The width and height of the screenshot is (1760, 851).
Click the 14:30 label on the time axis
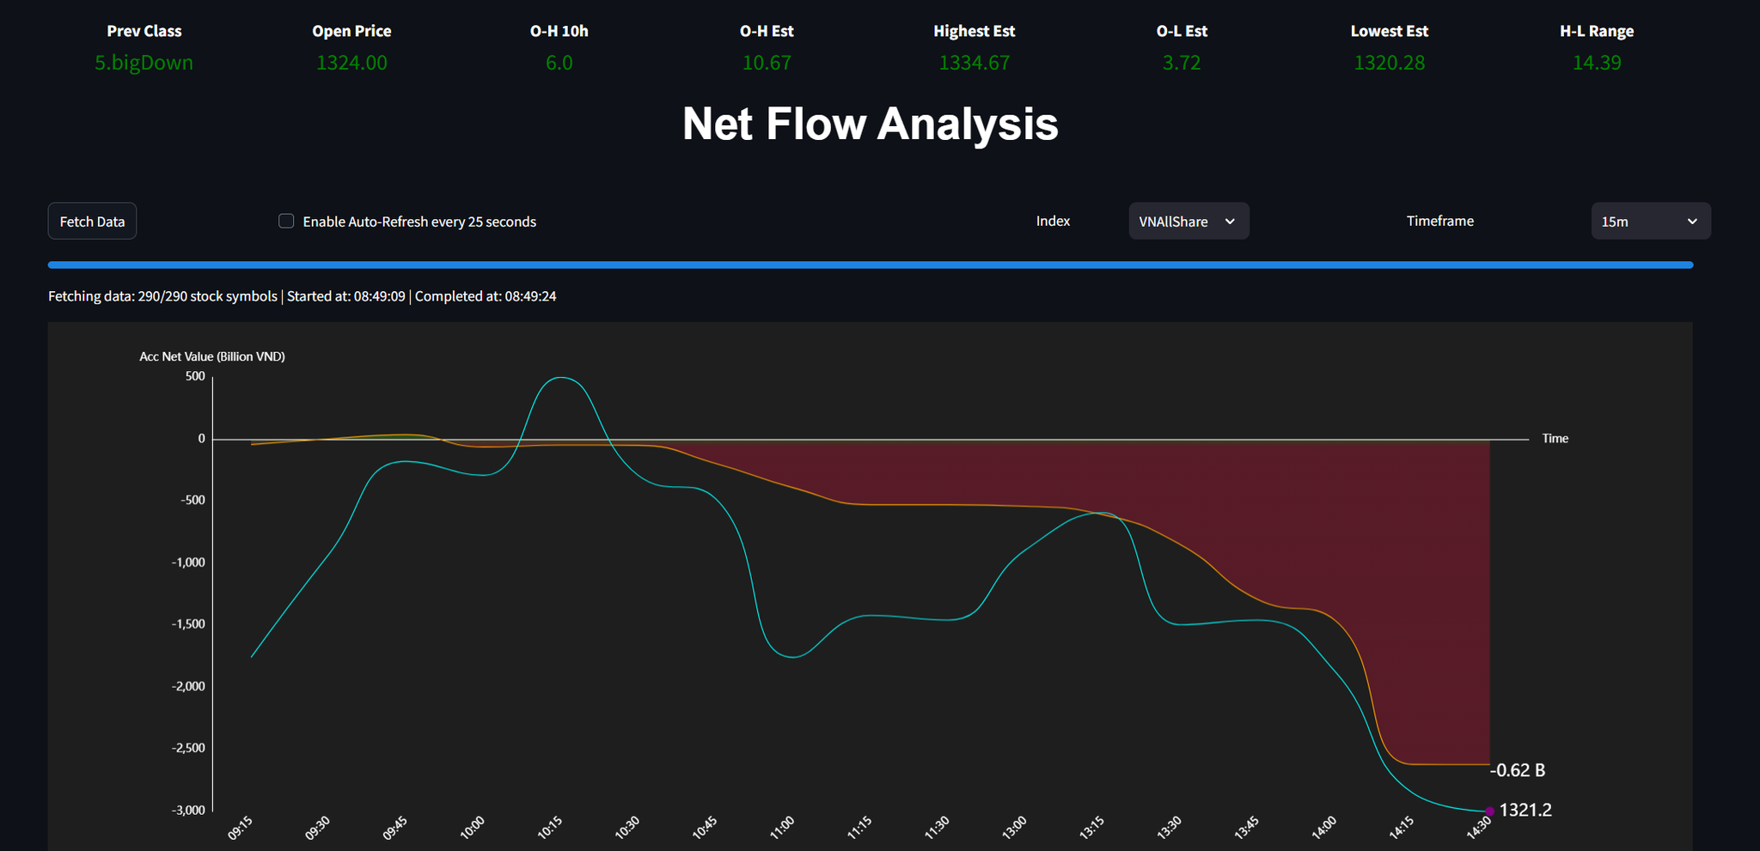pos(1478,827)
